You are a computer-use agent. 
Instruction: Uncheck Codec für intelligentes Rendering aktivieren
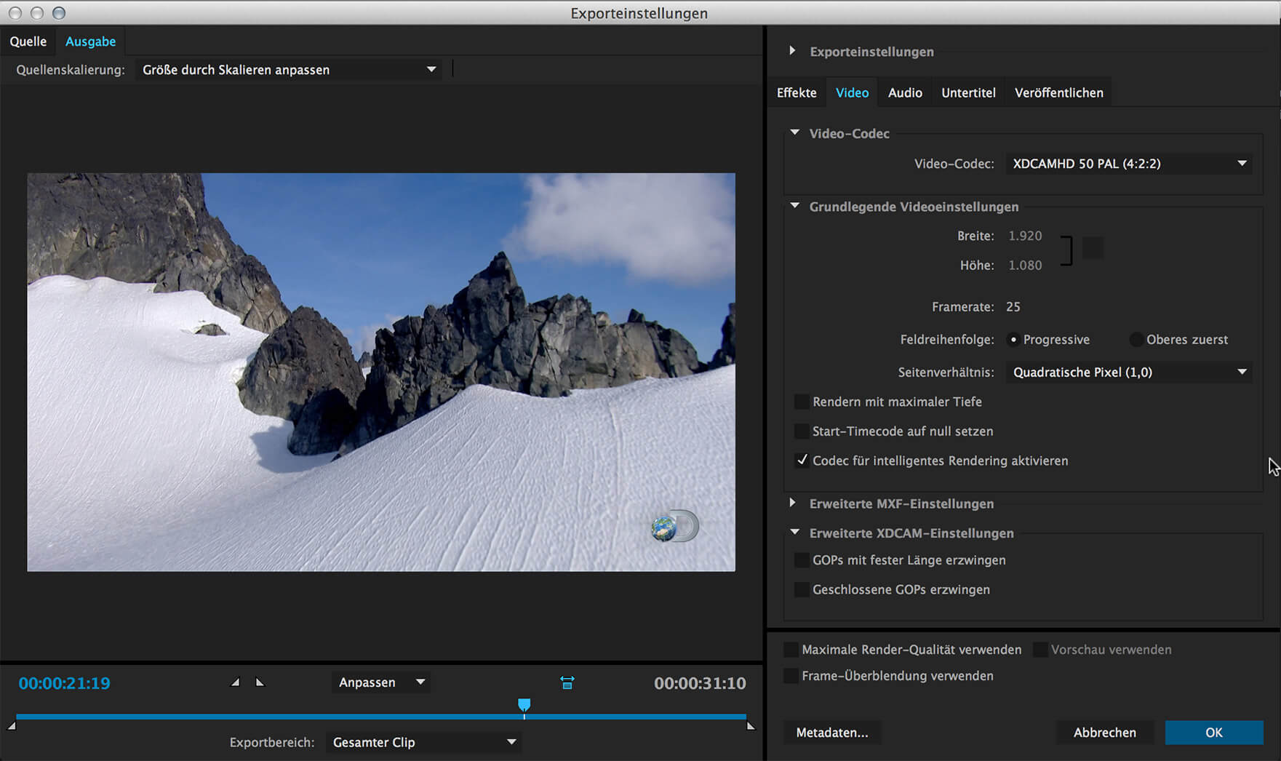(802, 461)
